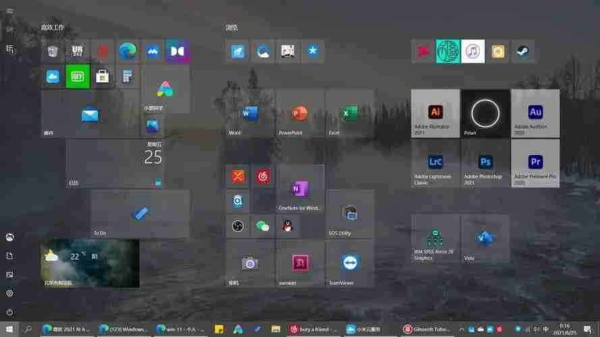The width and height of the screenshot is (600, 337).
Task: Launch PowerPoint from the tile
Action: point(300,113)
